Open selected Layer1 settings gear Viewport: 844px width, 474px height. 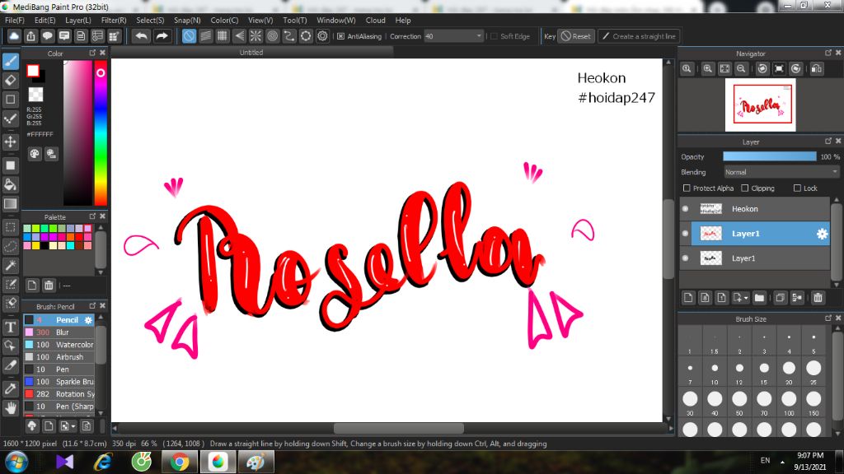pyautogui.click(x=822, y=234)
